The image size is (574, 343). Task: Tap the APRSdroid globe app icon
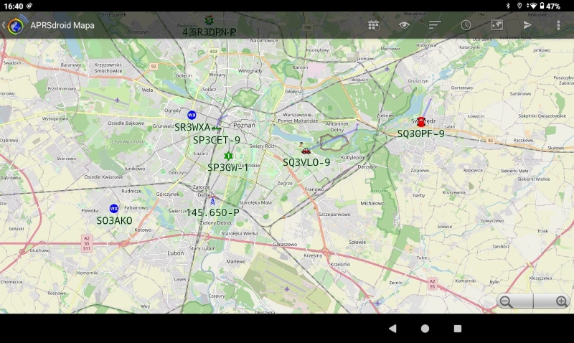click(x=16, y=25)
